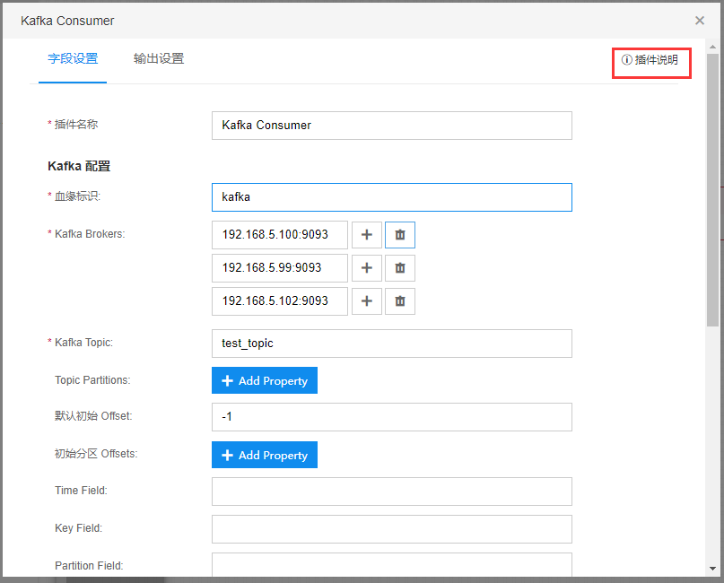Open the 插件说明 plugin info link
This screenshot has height=583, width=724.
tap(650, 60)
